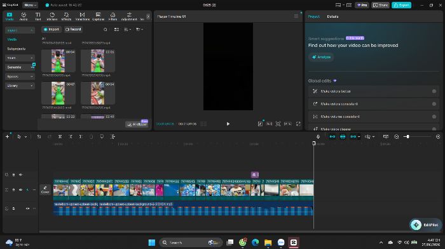Click the Export button
This screenshot has width=445, height=249.
[x=401, y=5]
